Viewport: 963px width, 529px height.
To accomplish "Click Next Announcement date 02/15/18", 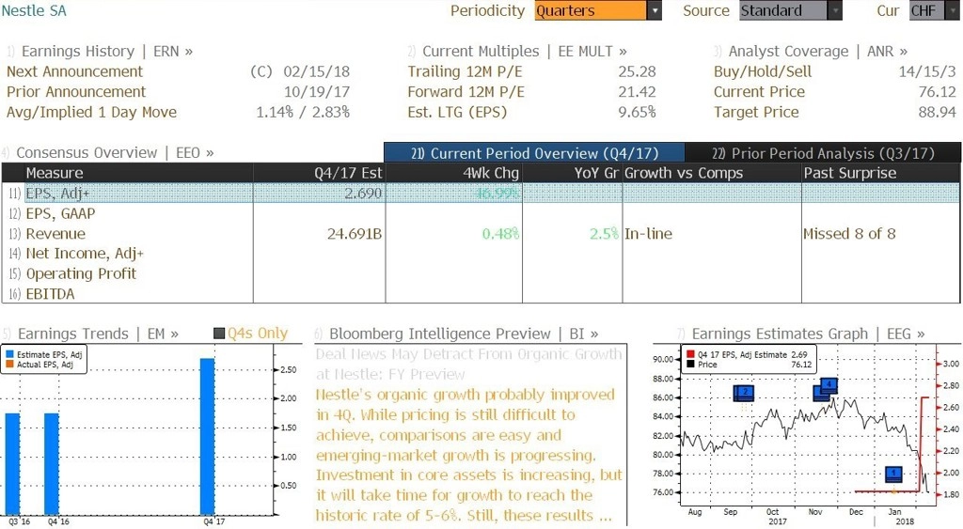I will 316,71.
